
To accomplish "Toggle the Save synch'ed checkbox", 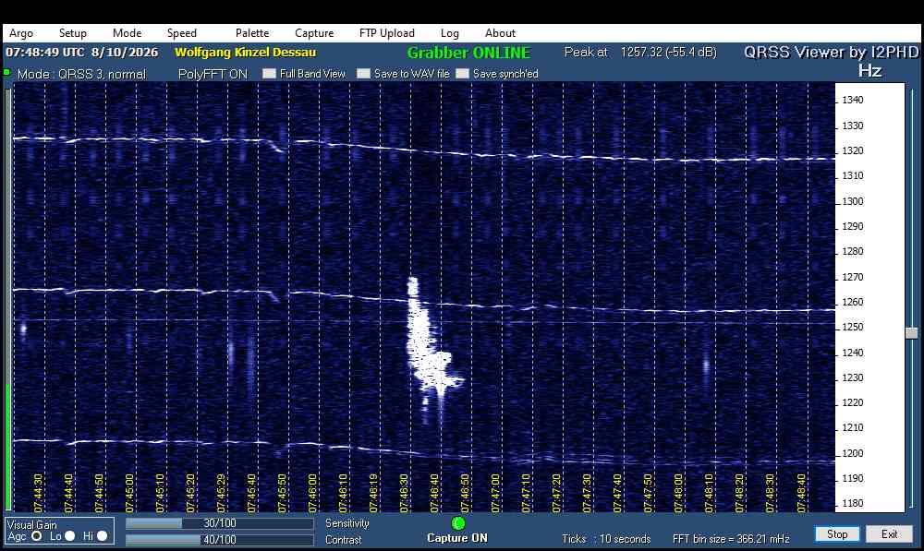I will pyautogui.click(x=463, y=74).
